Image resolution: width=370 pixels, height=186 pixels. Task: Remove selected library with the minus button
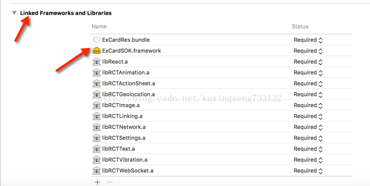click(x=110, y=182)
